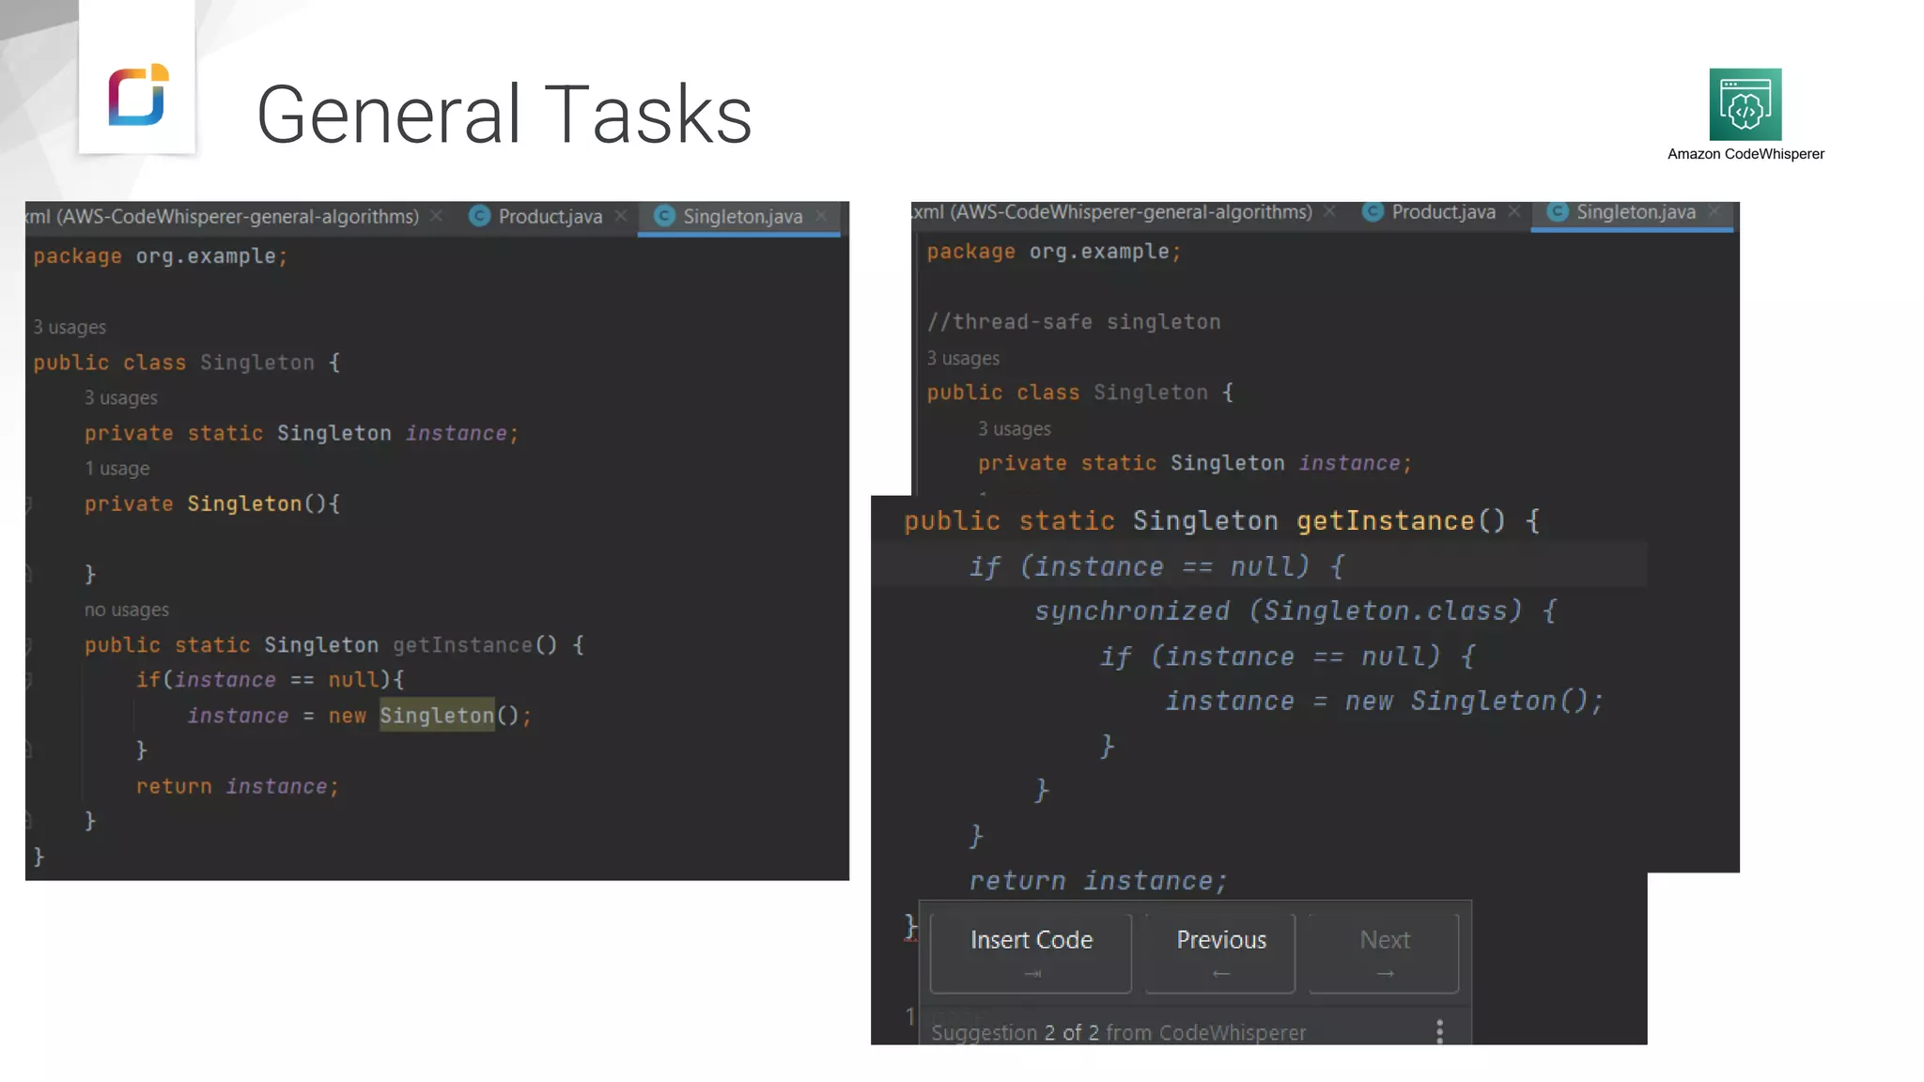Close the left editor's Product.java tab
Viewport: 1924px width, 1082px height.
[621, 216]
